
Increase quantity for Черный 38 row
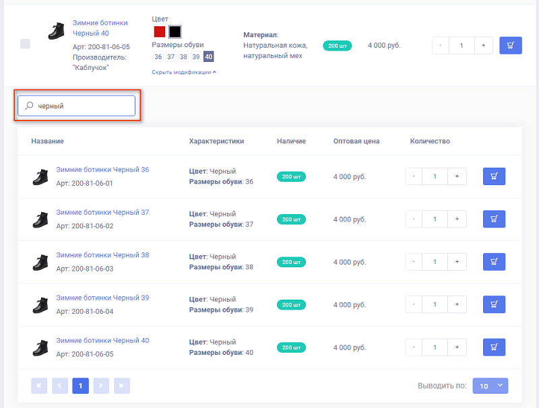pos(457,262)
